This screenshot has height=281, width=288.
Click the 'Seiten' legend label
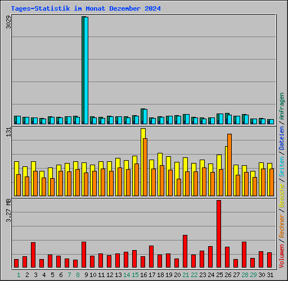282,167
